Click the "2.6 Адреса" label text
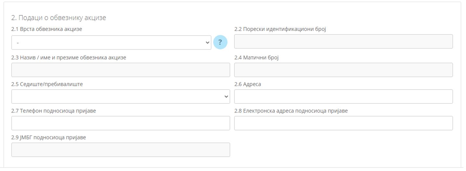The width and height of the screenshot is (466, 171). click(x=247, y=84)
